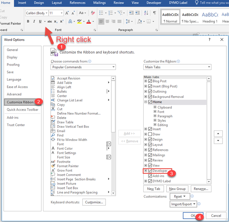This screenshot has width=229, height=222.
Task: Click the New Group button
Action: coord(177,189)
